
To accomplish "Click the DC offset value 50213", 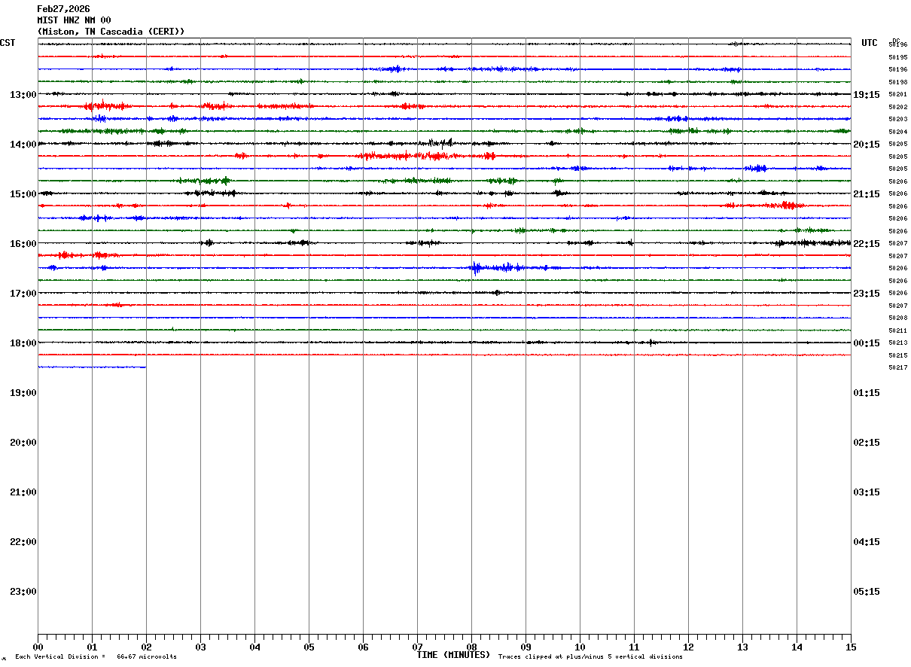I will [x=897, y=343].
